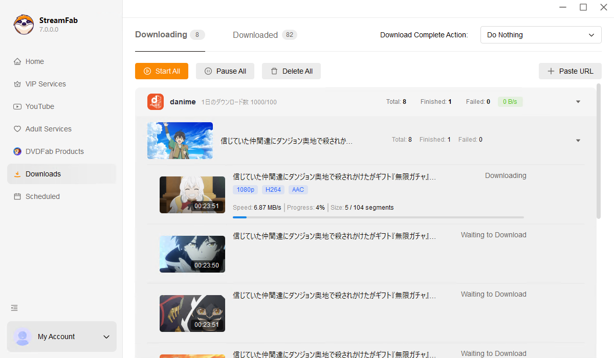Open the Download Complete Action dropdown
The width and height of the screenshot is (614, 358).
coord(541,35)
